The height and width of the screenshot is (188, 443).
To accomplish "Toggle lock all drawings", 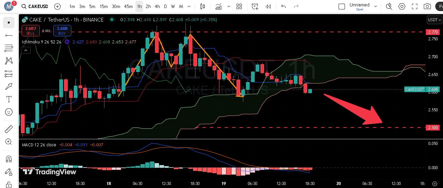I will point(9,184).
